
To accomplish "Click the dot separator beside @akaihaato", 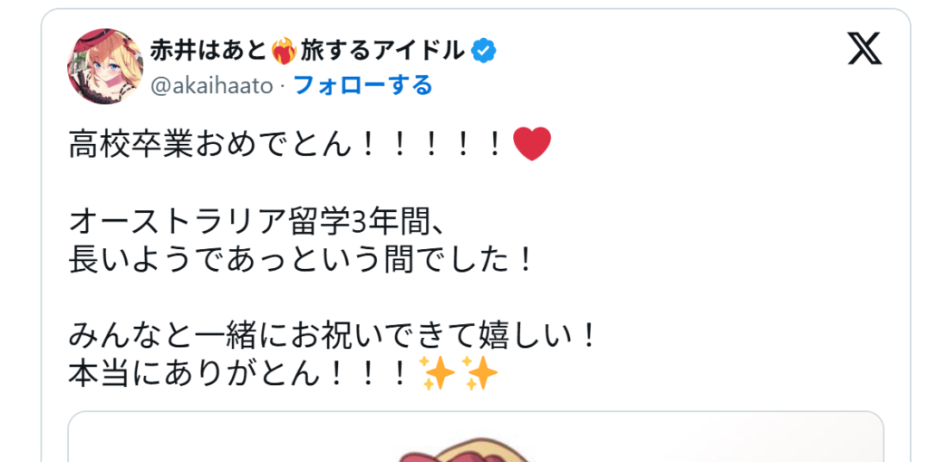I will coord(283,87).
